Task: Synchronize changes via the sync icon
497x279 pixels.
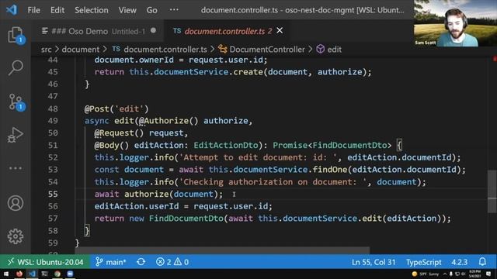Action: pyautogui.click(x=141, y=262)
